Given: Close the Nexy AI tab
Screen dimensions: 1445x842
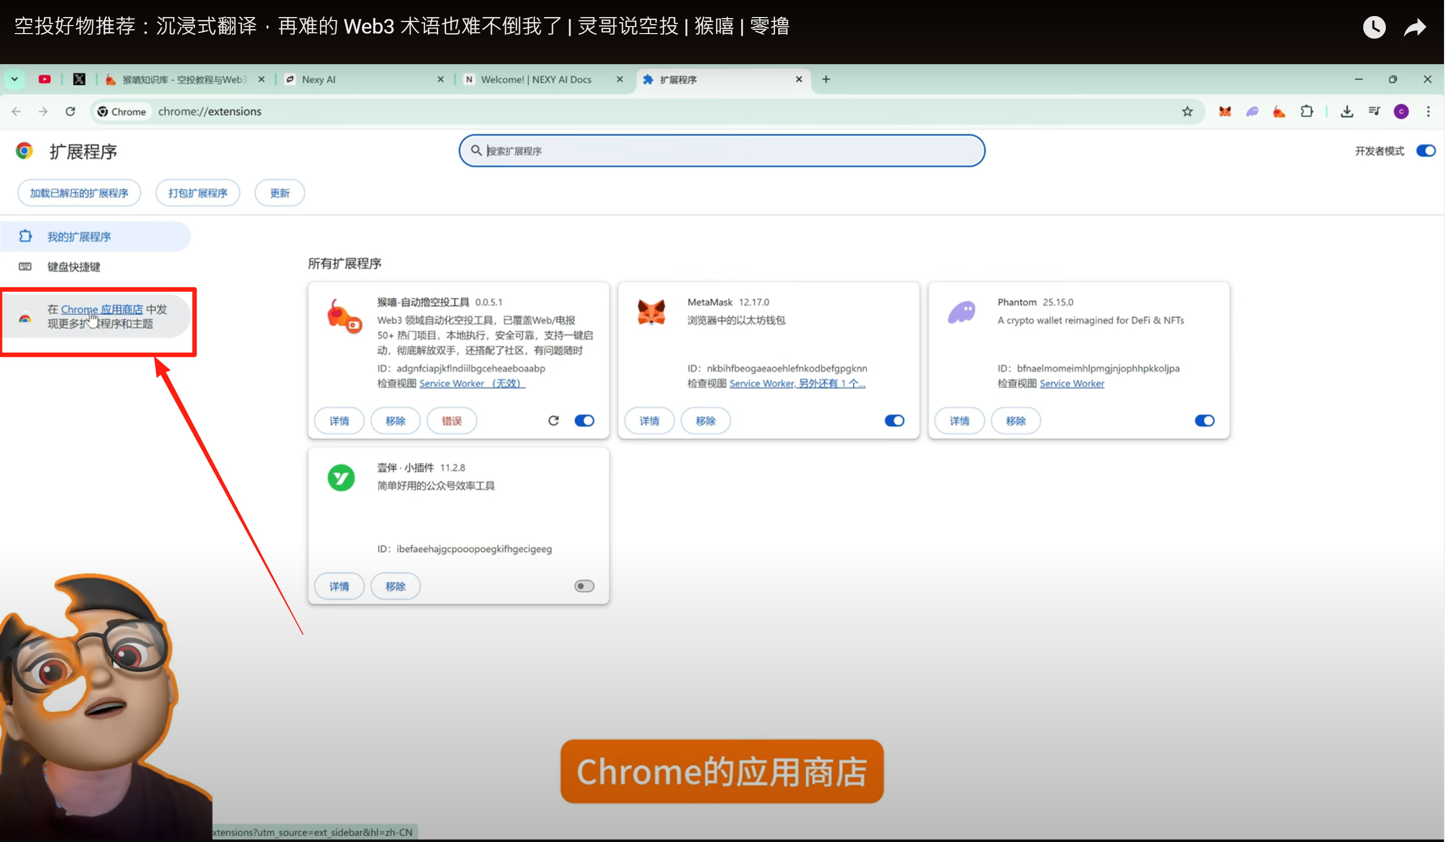Looking at the screenshot, I should 440,79.
